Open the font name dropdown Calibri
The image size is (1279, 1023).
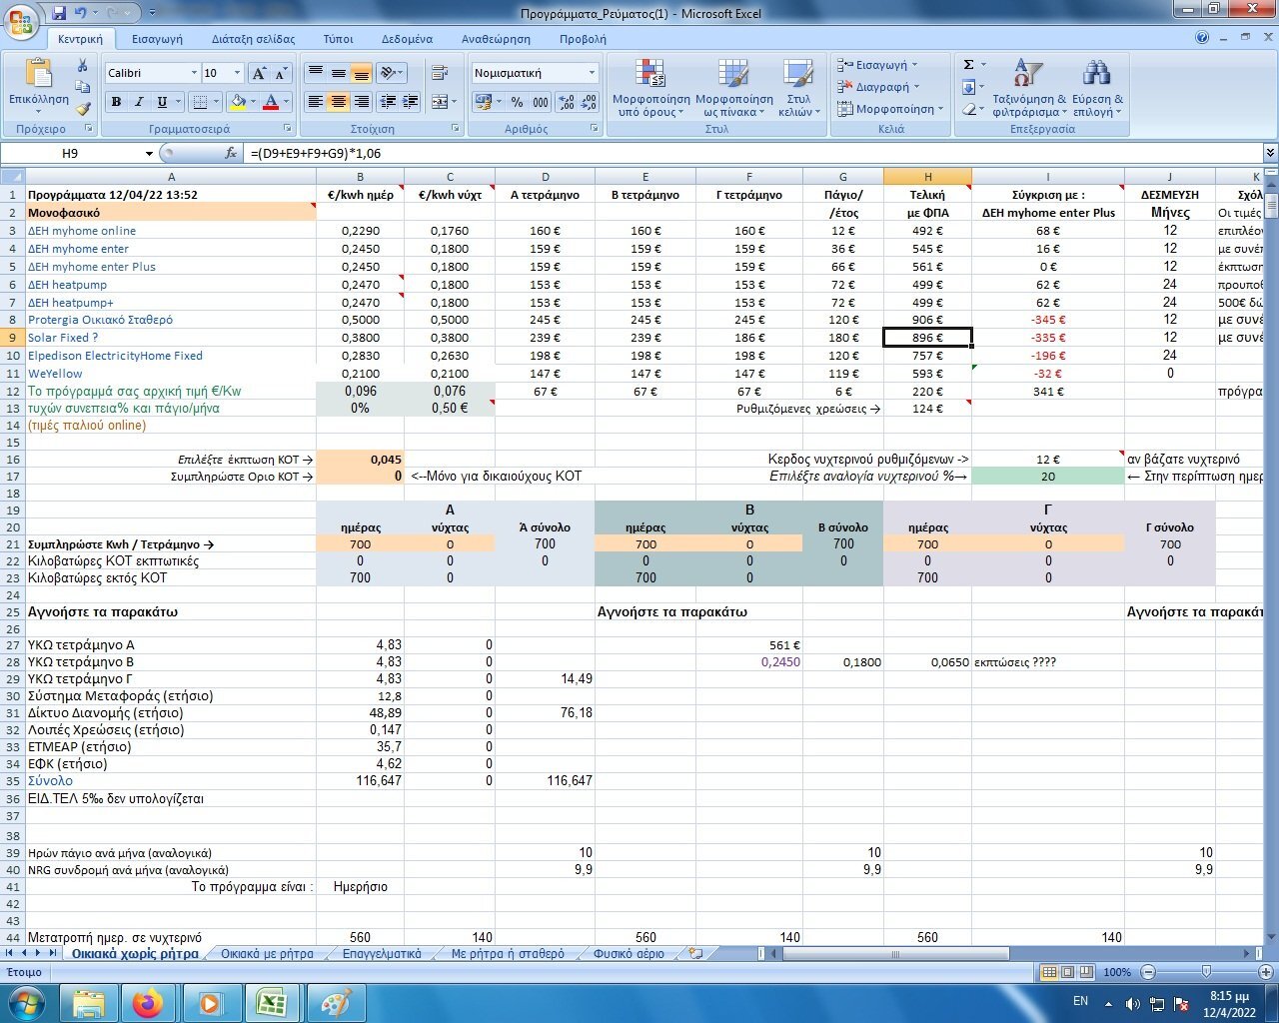pos(194,73)
